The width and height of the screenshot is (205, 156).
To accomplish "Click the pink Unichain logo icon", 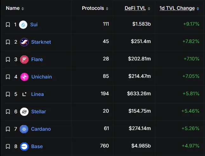I will pyautogui.click(x=24, y=77).
